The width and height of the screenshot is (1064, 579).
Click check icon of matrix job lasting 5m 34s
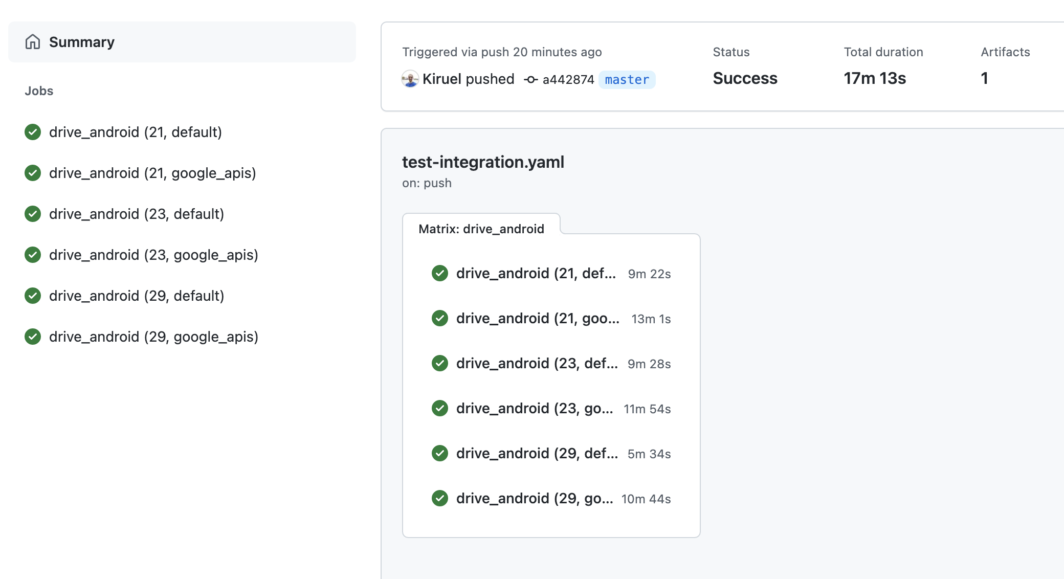(440, 453)
